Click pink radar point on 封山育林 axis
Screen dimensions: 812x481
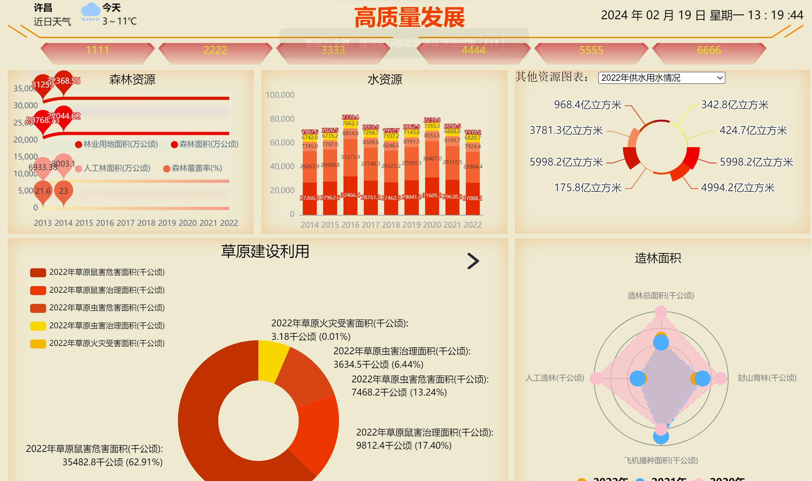point(721,378)
